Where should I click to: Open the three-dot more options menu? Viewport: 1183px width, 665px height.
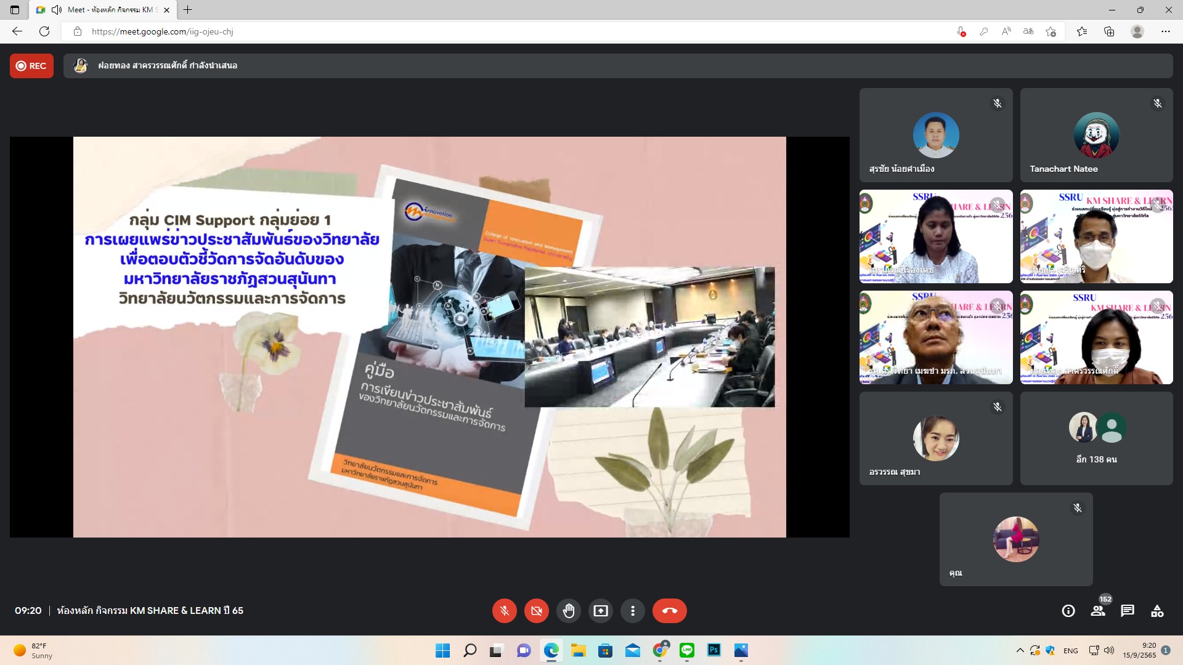(x=632, y=611)
